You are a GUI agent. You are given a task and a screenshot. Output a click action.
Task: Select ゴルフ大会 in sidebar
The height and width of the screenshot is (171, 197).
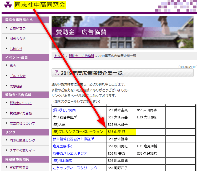[18, 76]
